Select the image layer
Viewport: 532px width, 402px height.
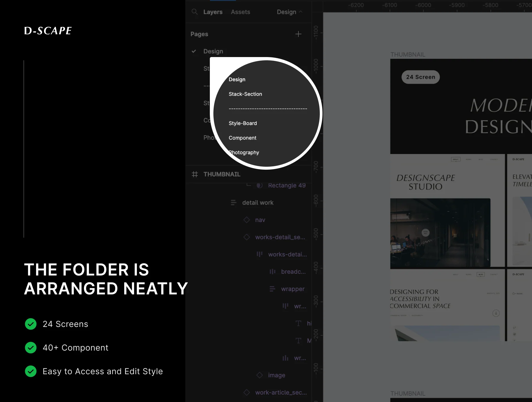(x=276, y=375)
